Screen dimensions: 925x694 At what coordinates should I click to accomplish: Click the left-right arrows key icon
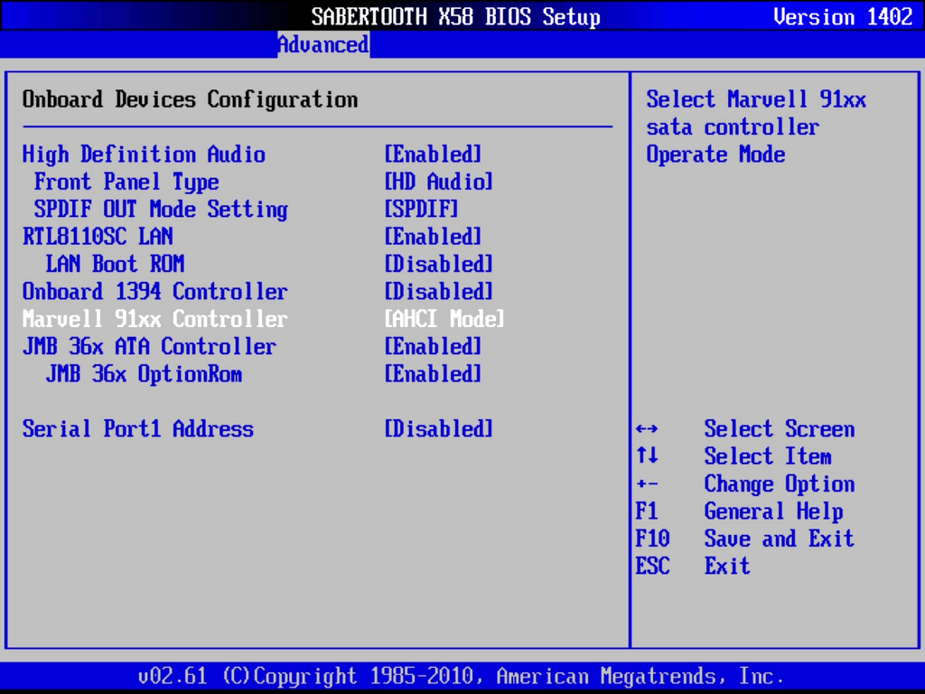tap(647, 429)
